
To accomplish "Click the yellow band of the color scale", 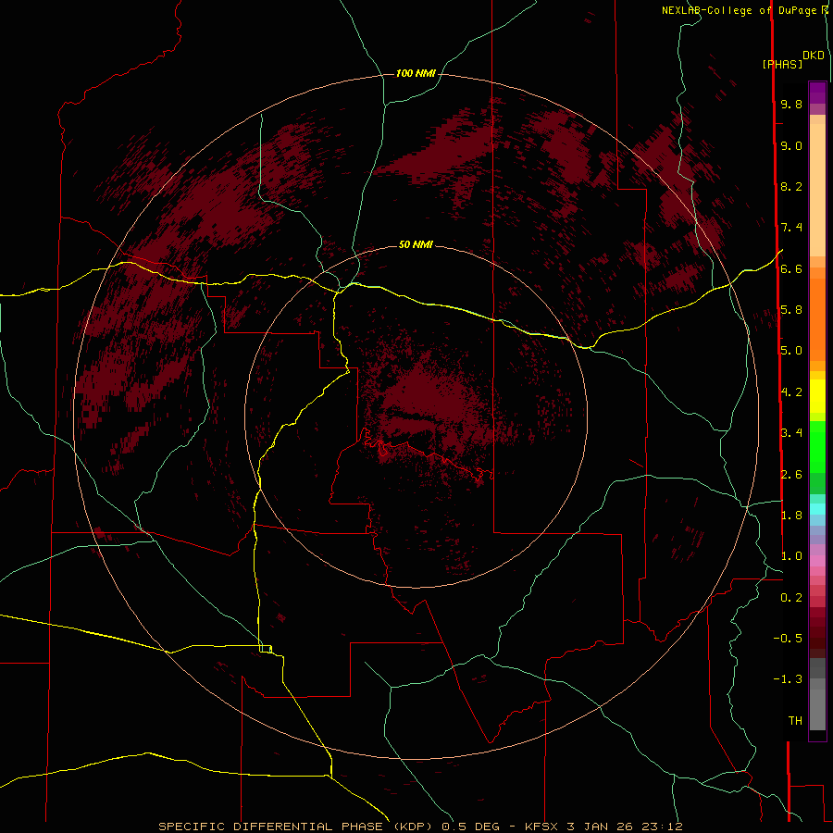I will point(817,396).
